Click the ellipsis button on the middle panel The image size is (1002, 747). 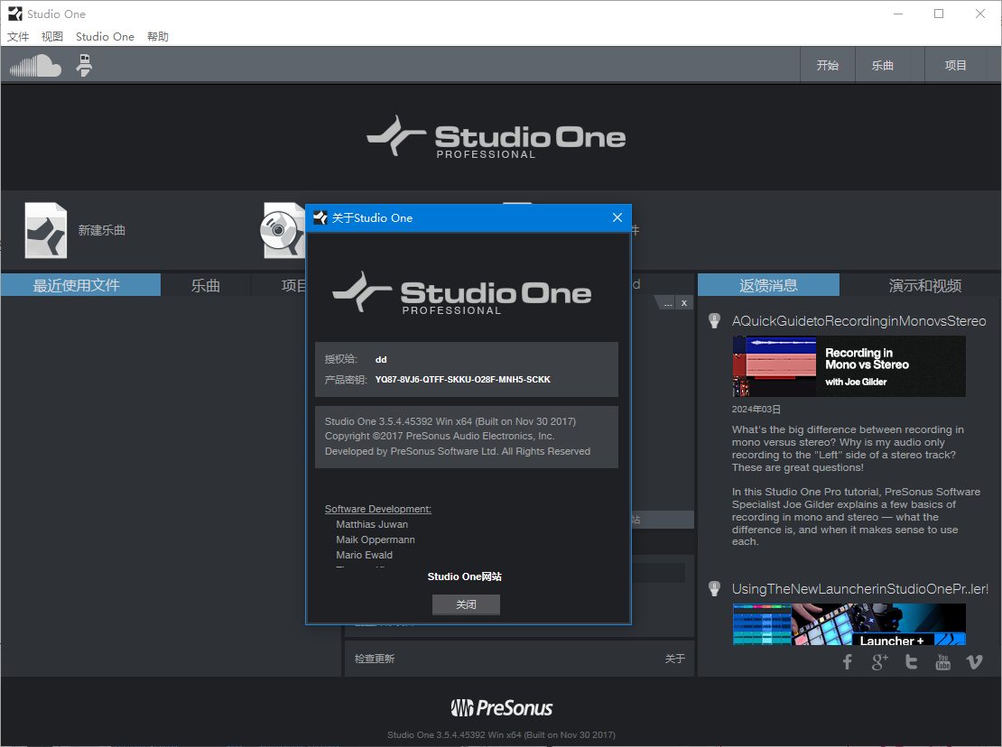(x=667, y=302)
